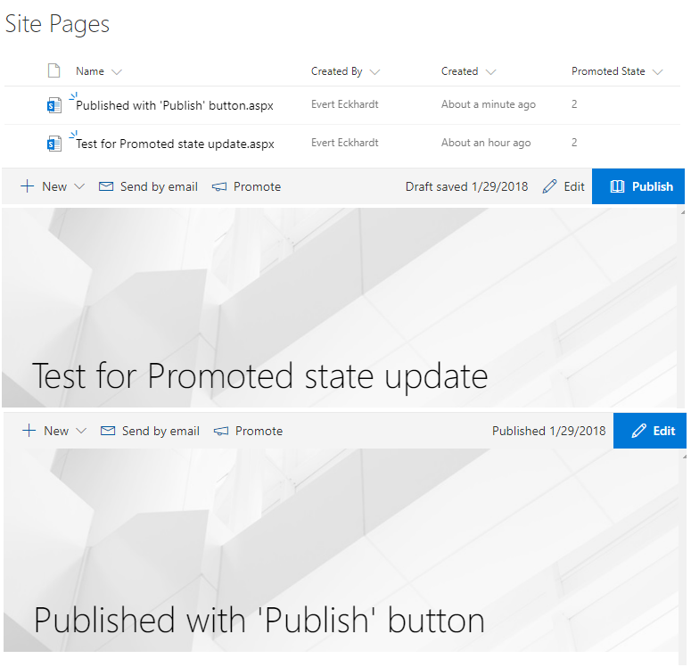Click the plus icon in lower command bar
The image size is (691, 667).
(29, 431)
